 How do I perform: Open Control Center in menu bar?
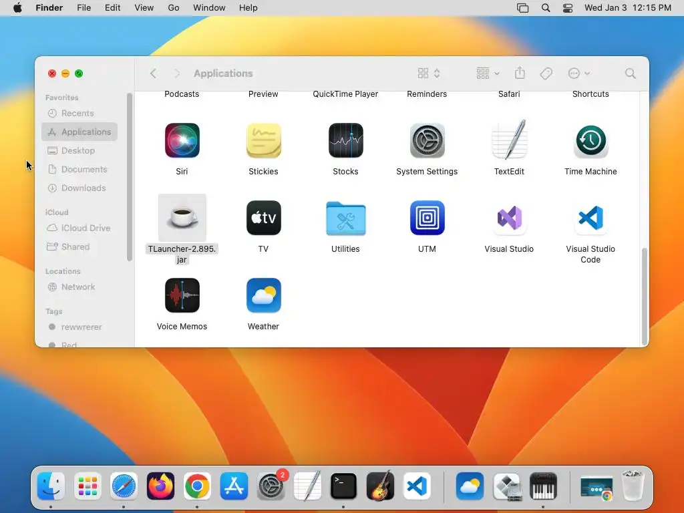(x=568, y=8)
